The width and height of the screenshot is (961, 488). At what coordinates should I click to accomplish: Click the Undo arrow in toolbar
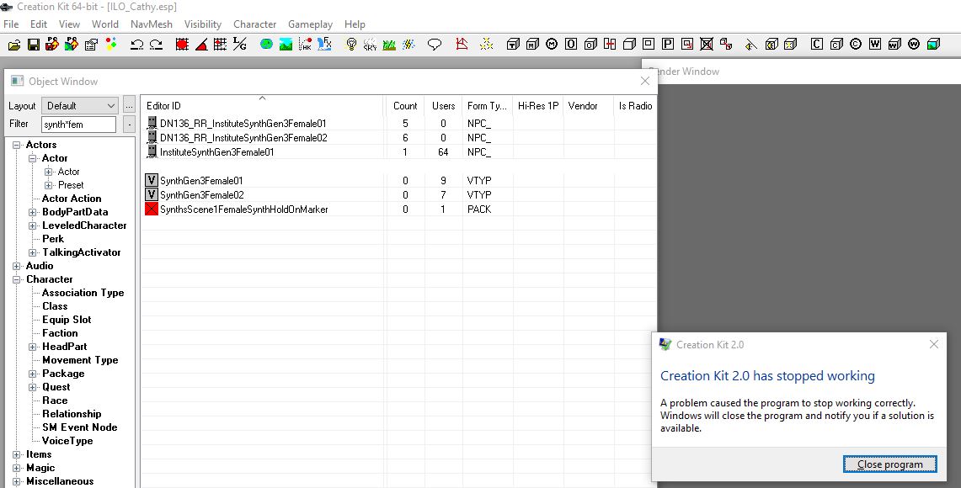pyautogui.click(x=136, y=45)
